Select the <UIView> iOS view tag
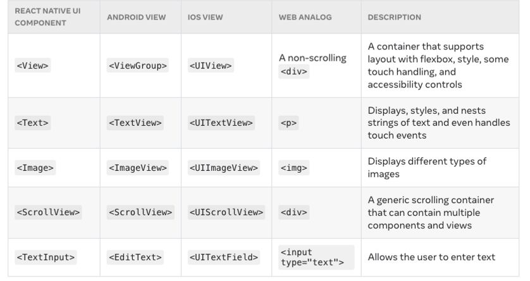This screenshot has width=530, height=281. tap(211, 65)
